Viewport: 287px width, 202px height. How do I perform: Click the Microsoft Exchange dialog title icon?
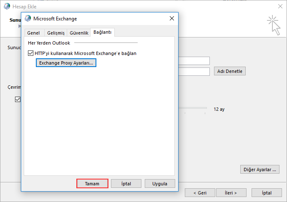click(28, 18)
